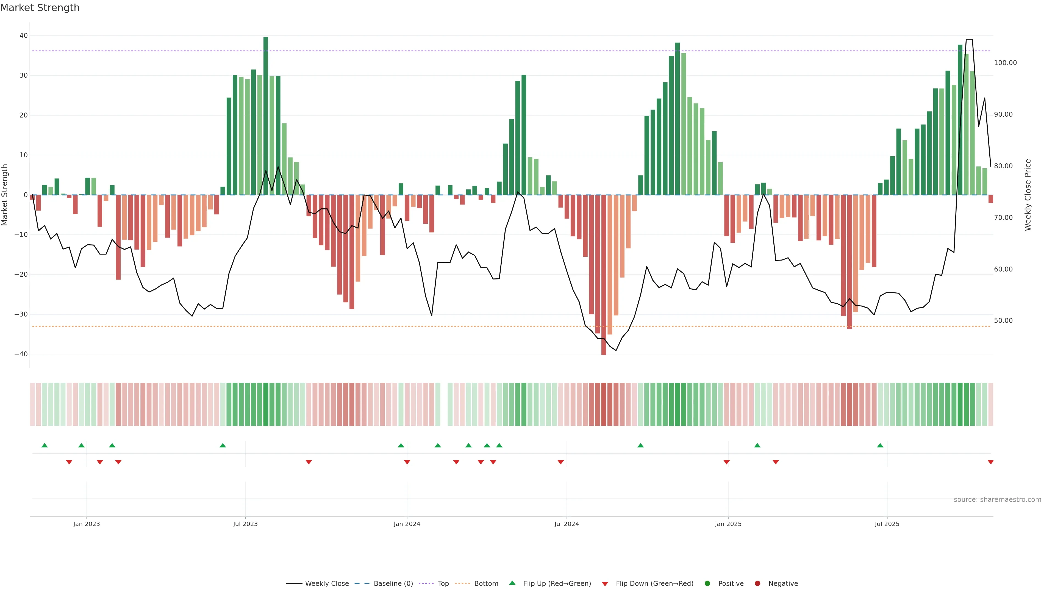The width and height of the screenshot is (1055, 593).
Task: Click the source: sharemaestro.com text
Action: pyautogui.click(x=997, y=499)
